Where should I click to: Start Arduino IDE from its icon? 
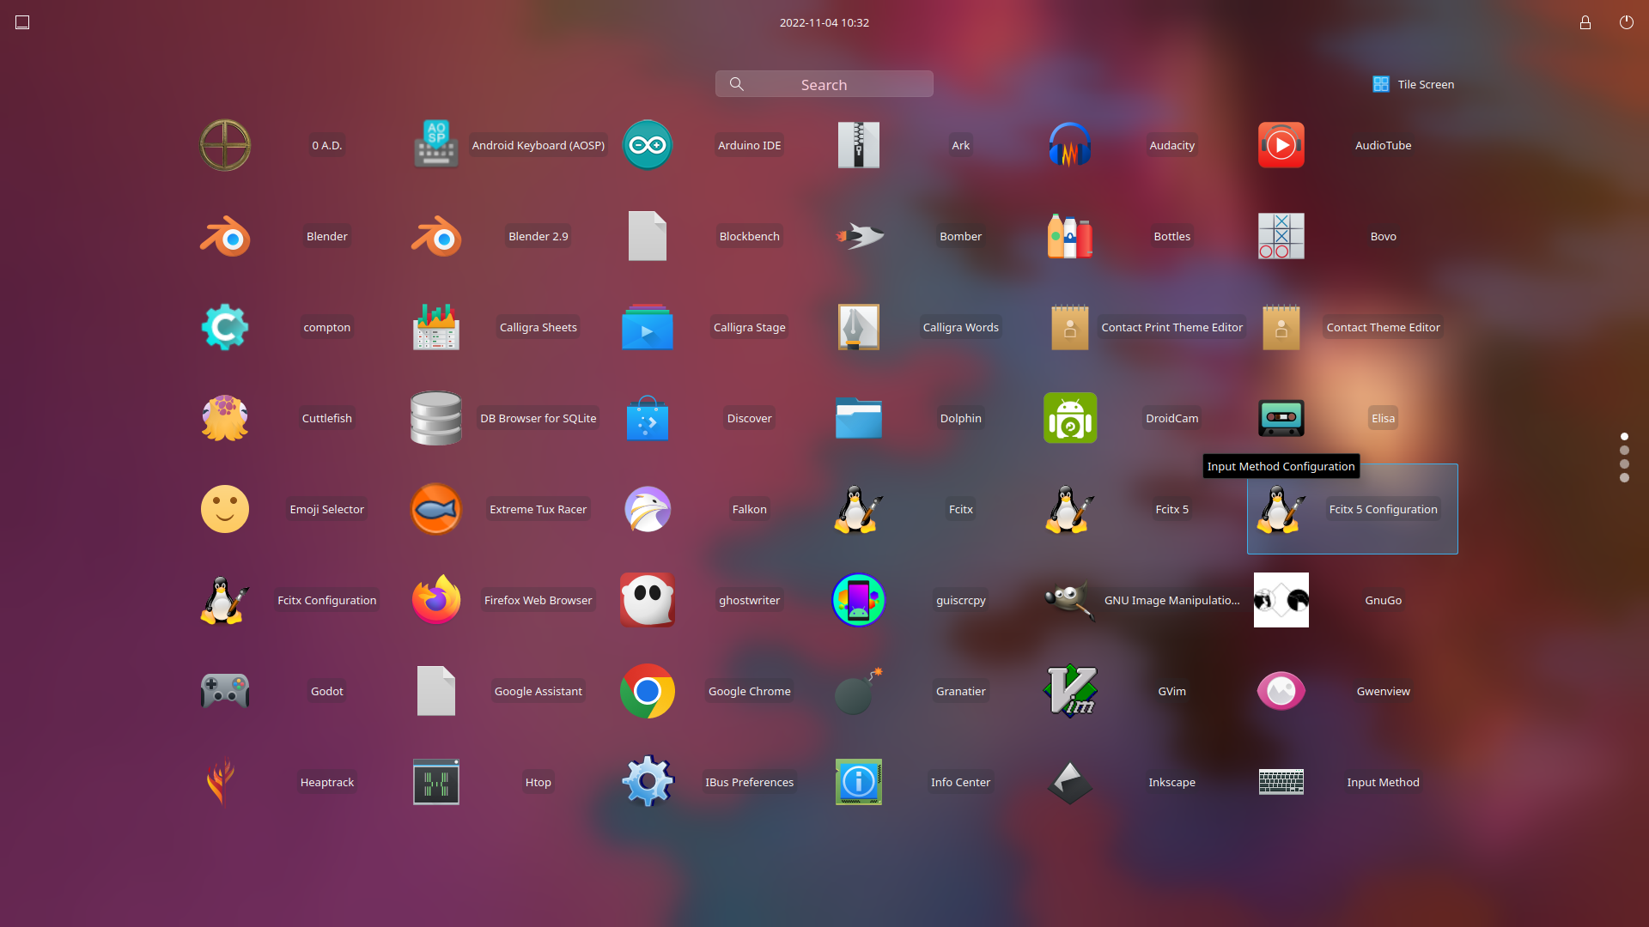tap(648, 145)
